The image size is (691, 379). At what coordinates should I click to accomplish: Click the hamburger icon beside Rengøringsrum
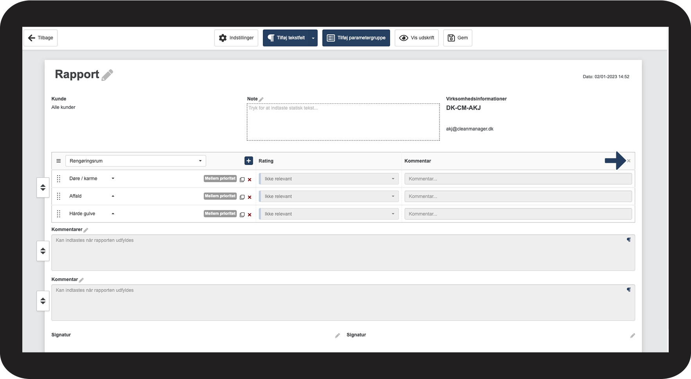point(59,161)
